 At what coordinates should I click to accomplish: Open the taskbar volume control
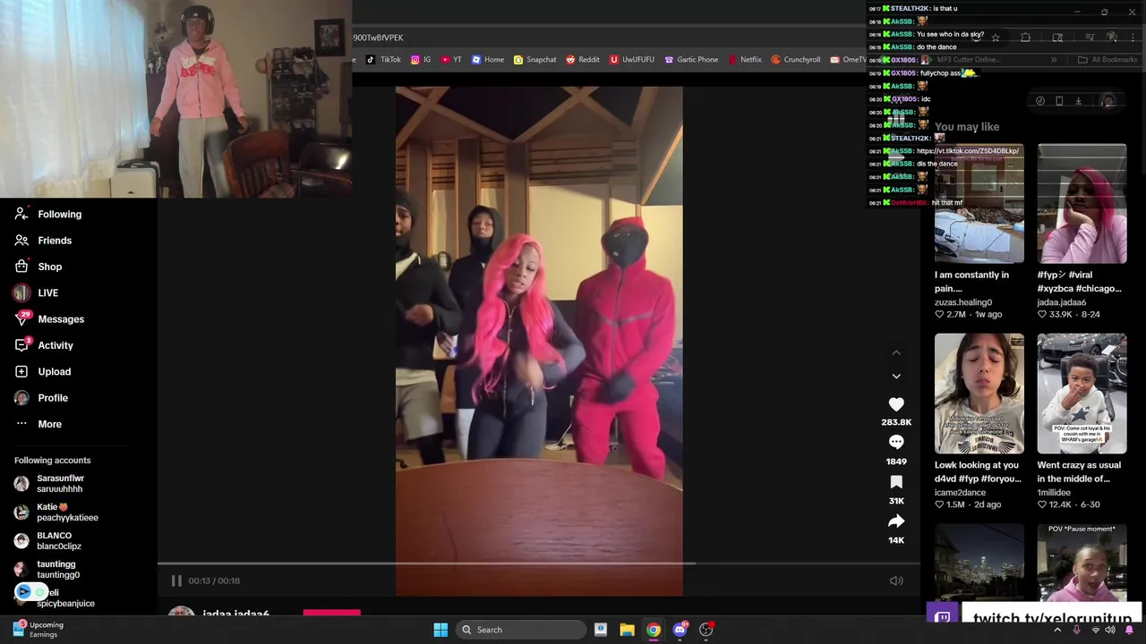[x=1110, y=630]
